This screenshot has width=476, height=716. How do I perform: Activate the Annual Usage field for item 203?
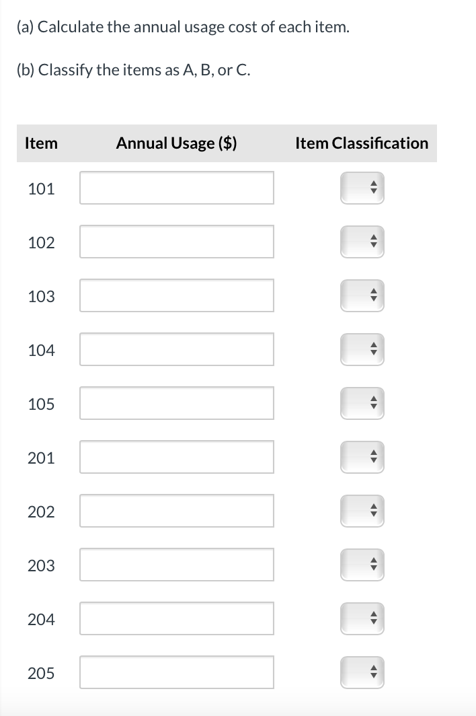(177, 565)
